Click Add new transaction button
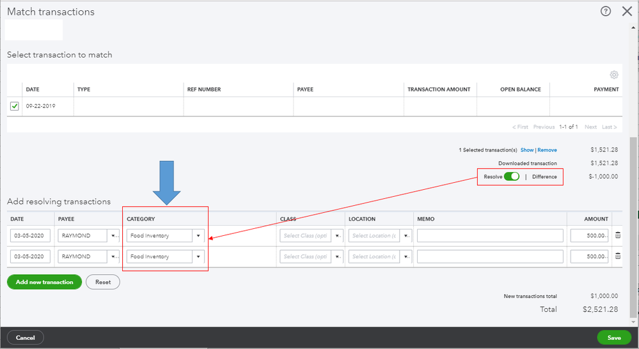This screenshot has width=639, height=349. point(44,282)
